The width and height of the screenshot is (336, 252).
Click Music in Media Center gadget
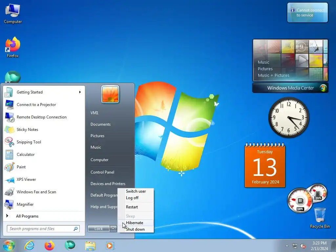(263, 62)
